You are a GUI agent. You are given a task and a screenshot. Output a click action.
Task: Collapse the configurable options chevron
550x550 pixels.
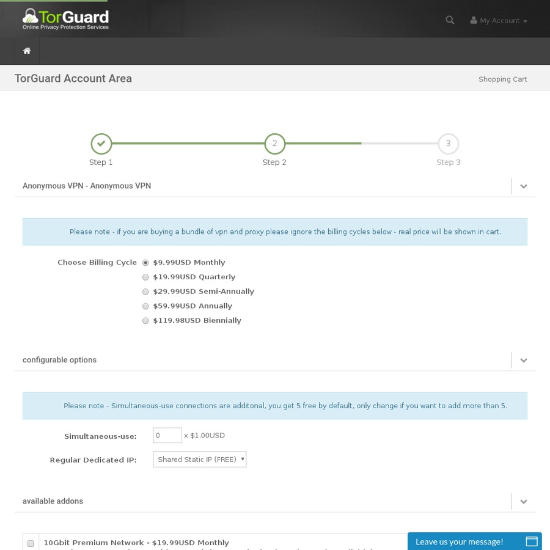tap(523, 360)
